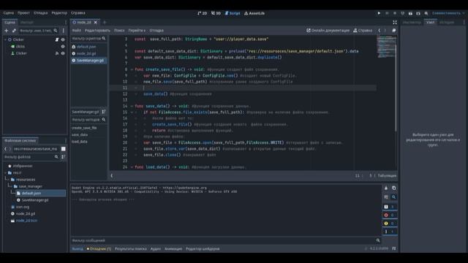Open the Редактор menu
468x263 pixels.
(59, 13)
